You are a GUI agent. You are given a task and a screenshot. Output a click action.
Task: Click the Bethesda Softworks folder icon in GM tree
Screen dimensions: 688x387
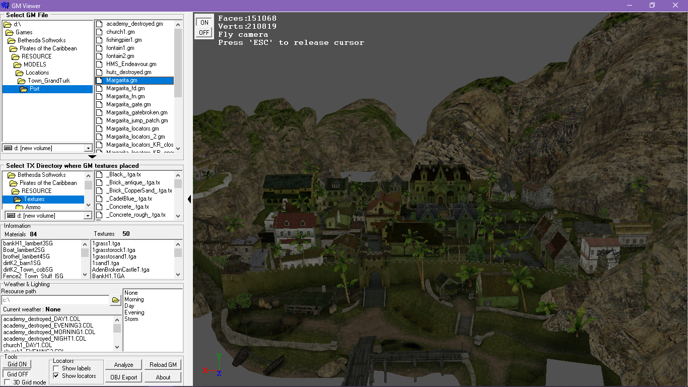tap(13, 40)
